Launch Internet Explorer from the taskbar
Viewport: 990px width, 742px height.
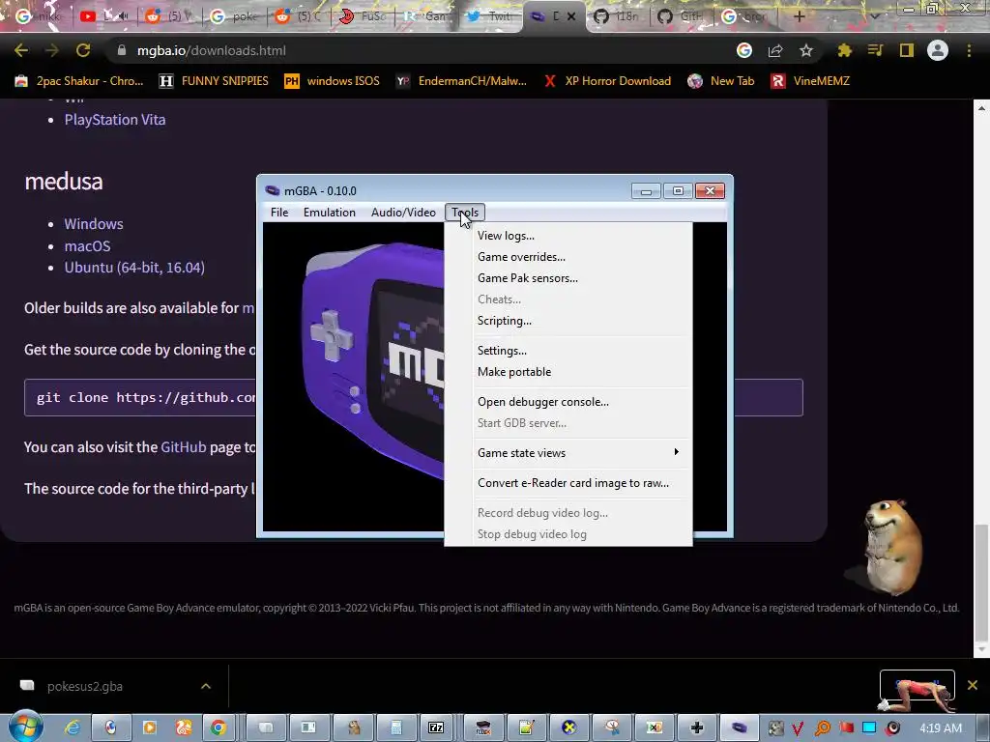tap(73, 728)
